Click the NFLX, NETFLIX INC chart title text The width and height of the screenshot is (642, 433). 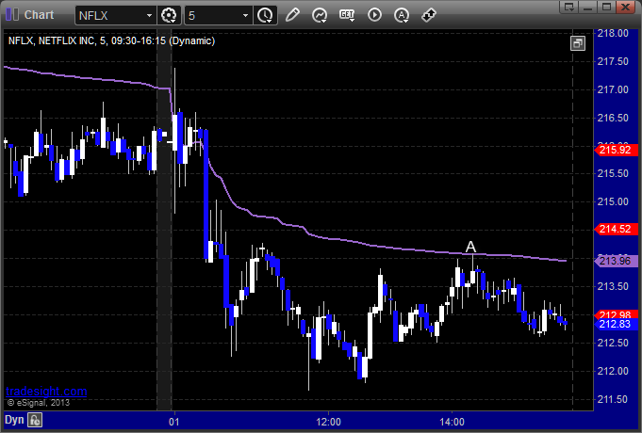[111, 40]
